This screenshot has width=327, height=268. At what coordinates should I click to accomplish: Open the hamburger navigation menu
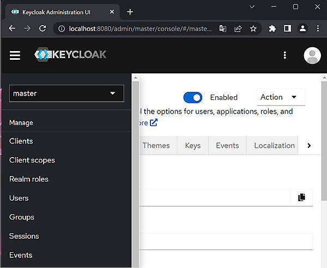tap(15, 55)
